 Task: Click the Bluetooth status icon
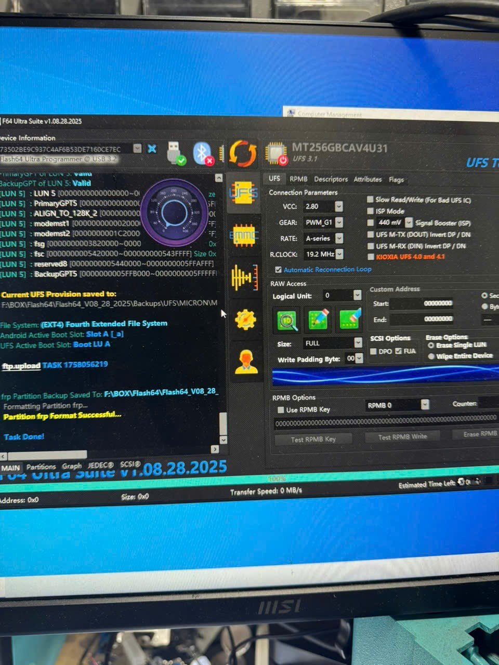pos(203,153)
